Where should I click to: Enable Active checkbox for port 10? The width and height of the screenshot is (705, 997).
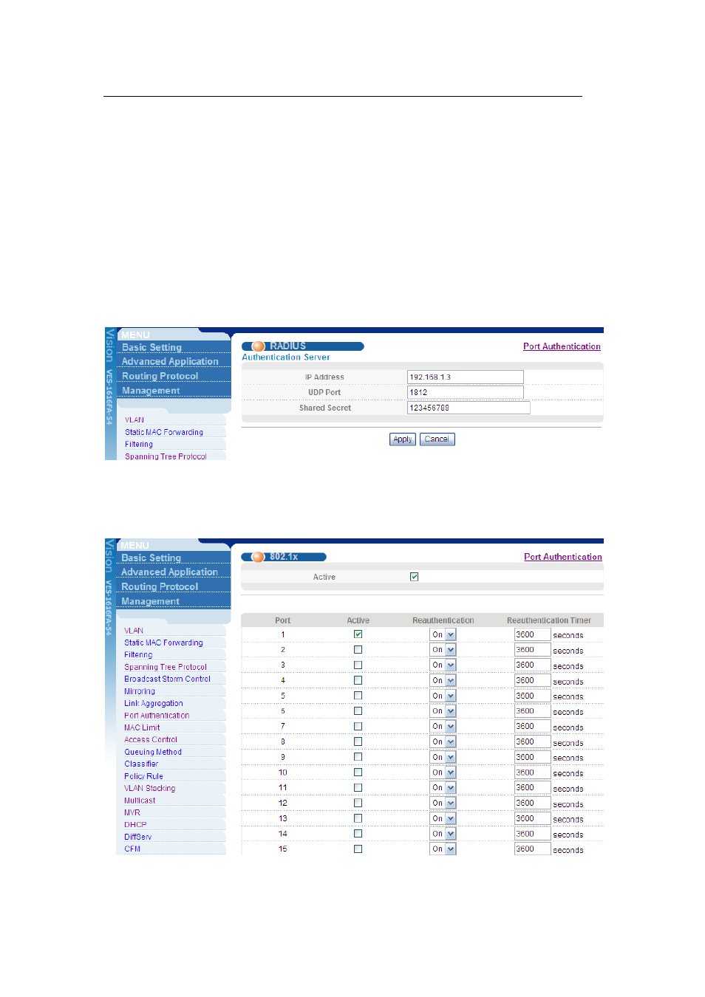(x=358, y=772)
